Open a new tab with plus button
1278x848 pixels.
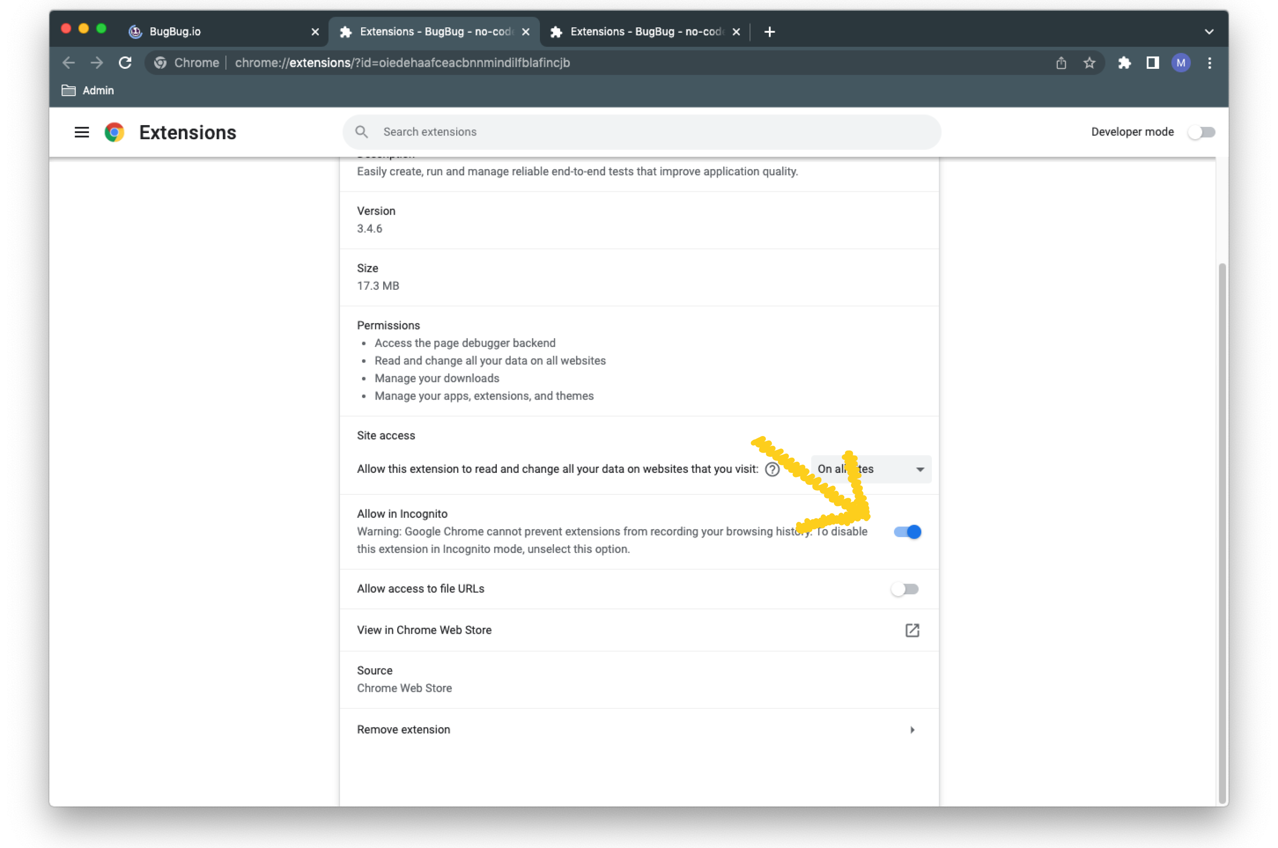point(769,32)
